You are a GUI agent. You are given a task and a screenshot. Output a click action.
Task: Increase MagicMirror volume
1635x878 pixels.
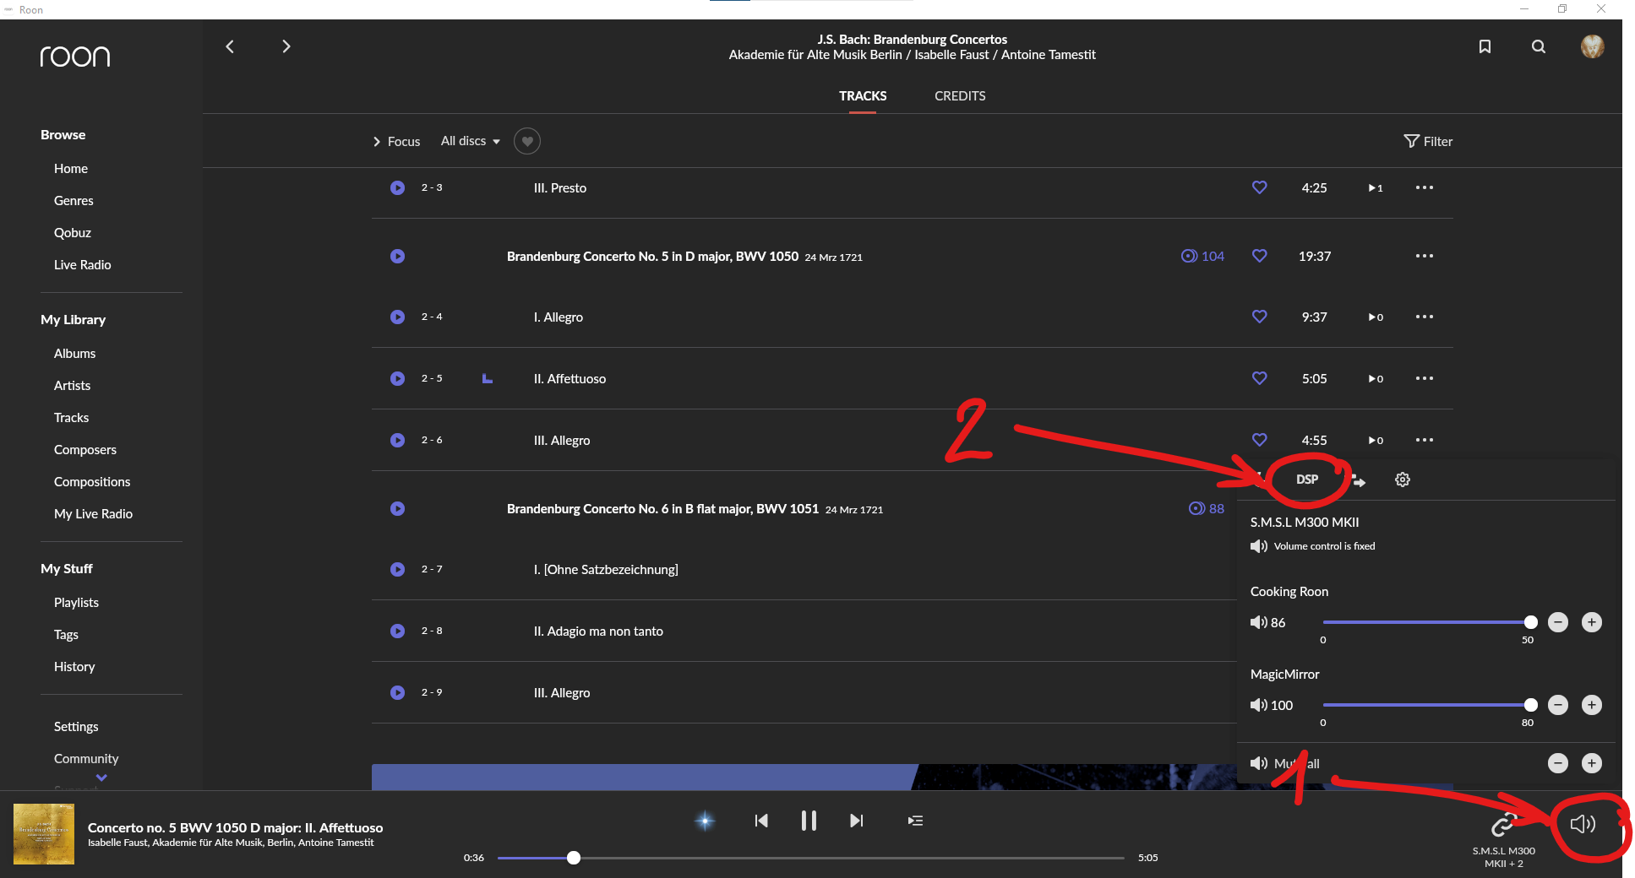point(1592,705)
